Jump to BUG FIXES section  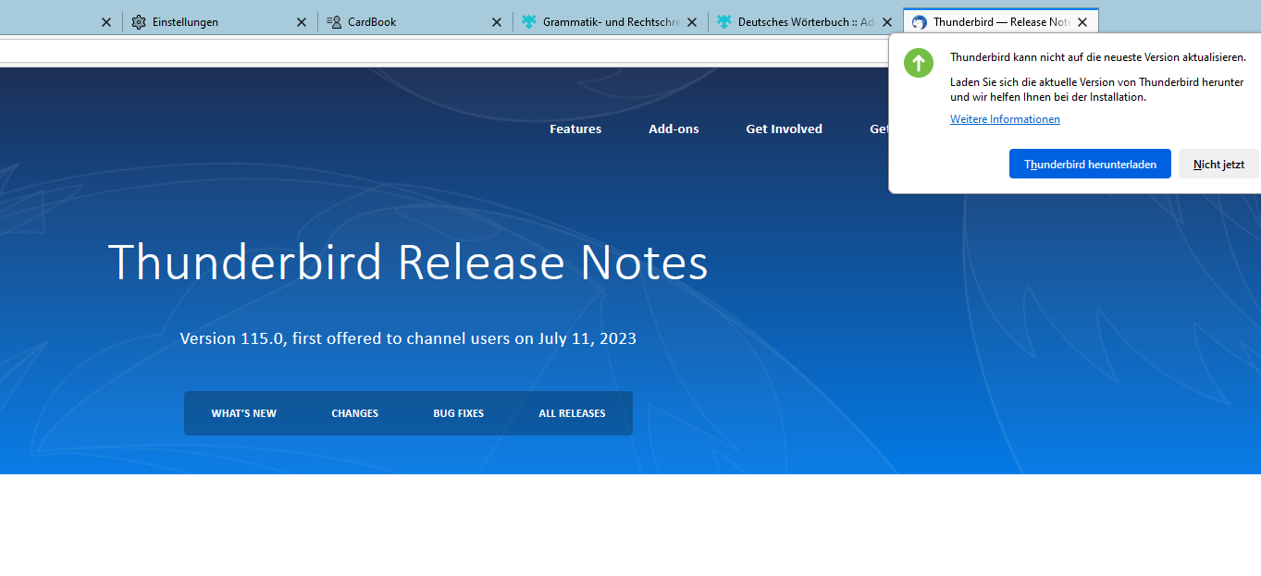[459, 413]
